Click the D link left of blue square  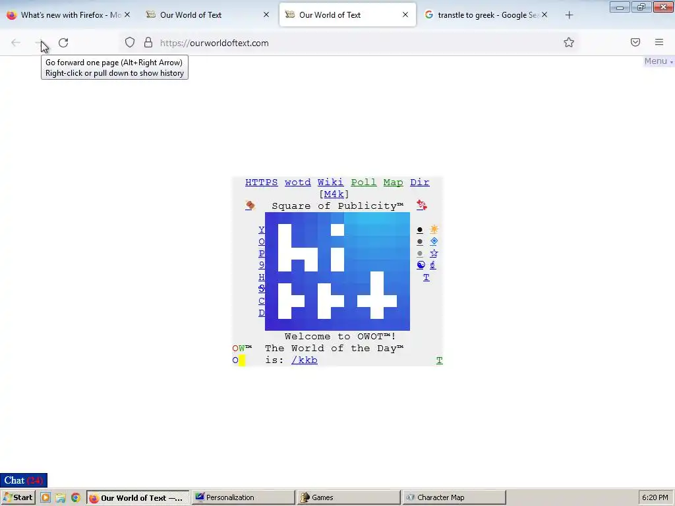pyautogui.click(x=262, y=313)
